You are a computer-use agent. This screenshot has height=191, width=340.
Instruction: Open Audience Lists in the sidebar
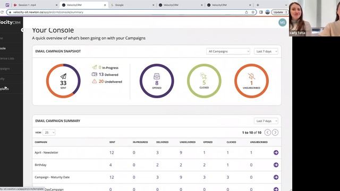click(x=7, y=58)
